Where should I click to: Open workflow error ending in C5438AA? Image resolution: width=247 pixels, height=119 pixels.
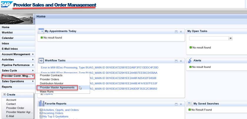coord(100,73)
